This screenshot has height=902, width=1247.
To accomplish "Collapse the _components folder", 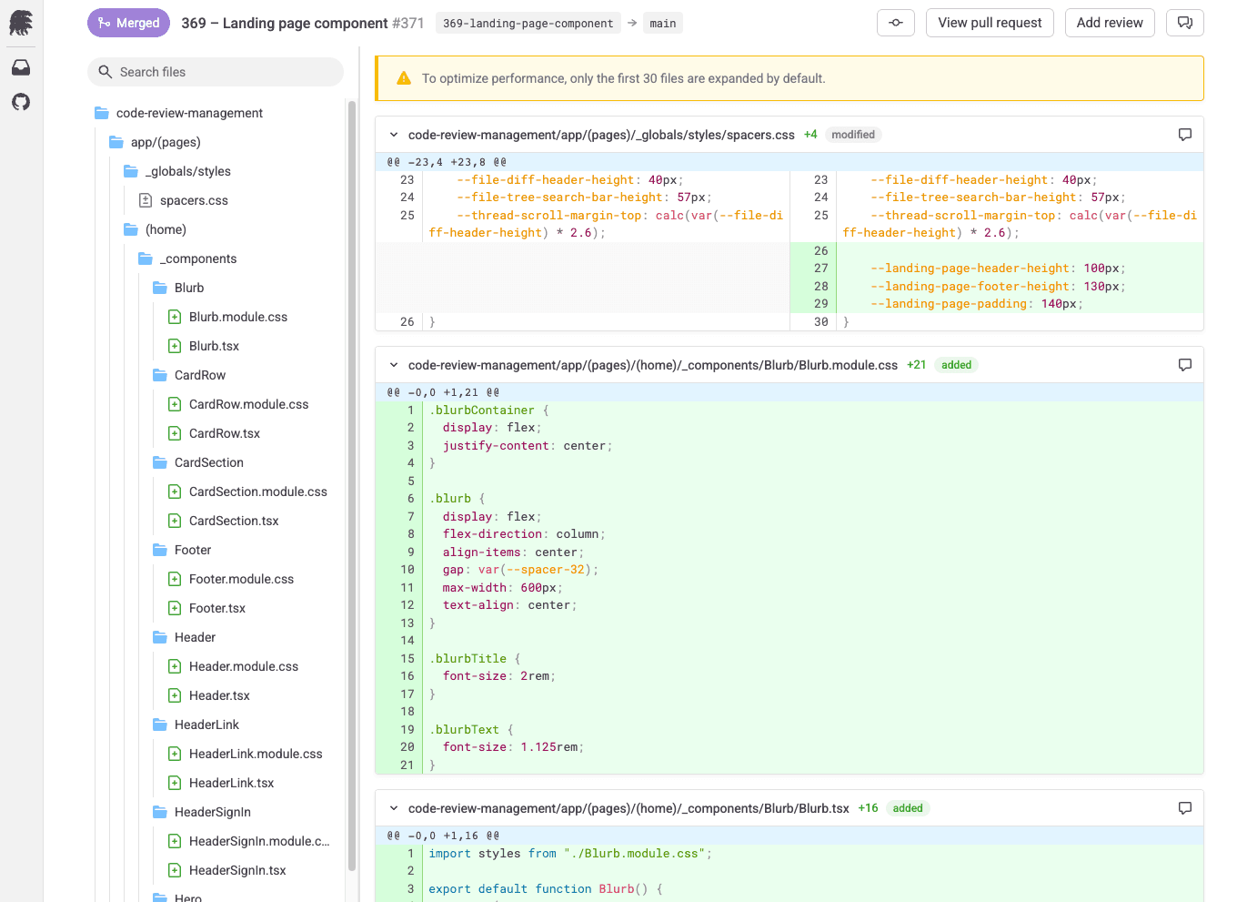I will [187, 258].
